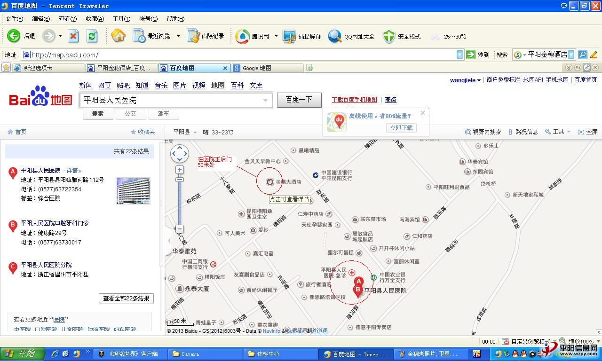Switch to the 平阳金穗酒店_百度 tab
Image resolution: width=602 pixels, height=361 pixels.
[x=121, y=68]
